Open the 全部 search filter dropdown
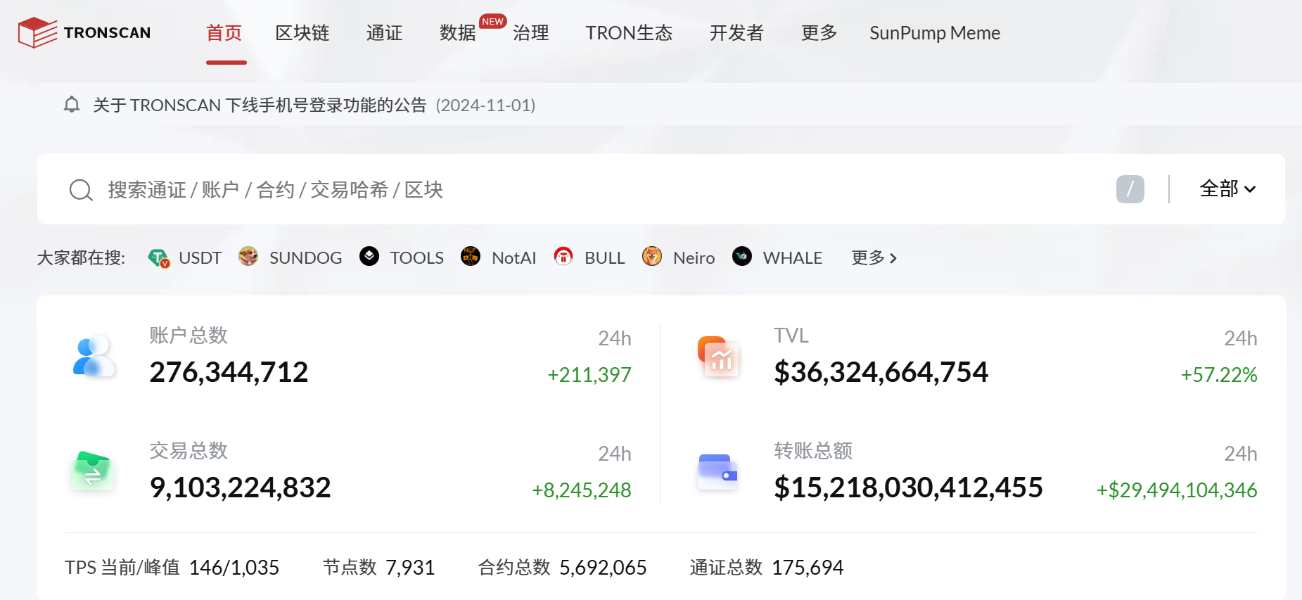 coord(1227,189)
